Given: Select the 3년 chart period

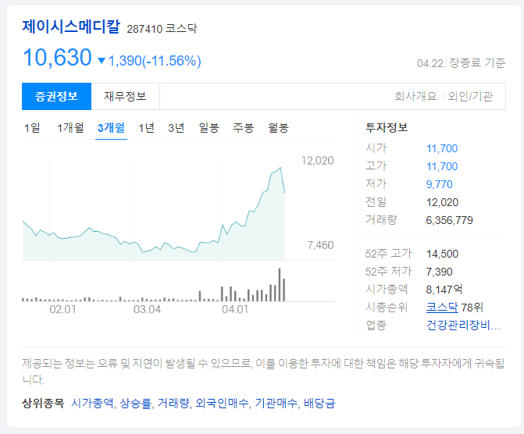Looking at the screenshot, I should (176, 128).
